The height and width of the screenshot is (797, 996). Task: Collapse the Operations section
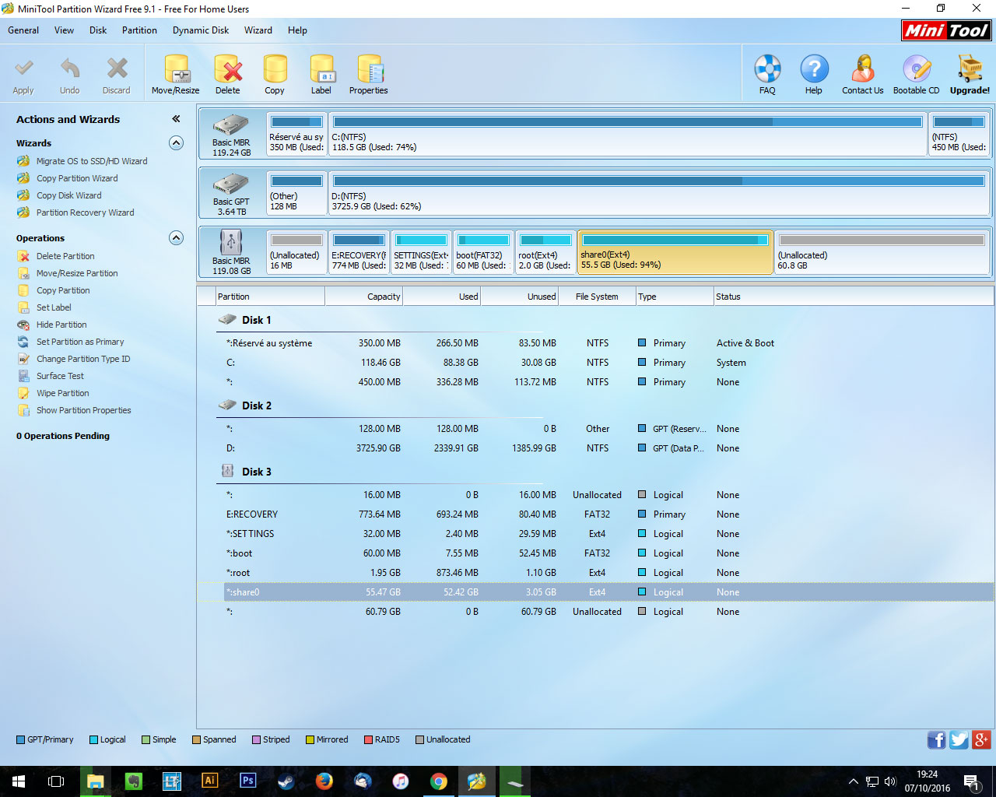coord(177,238)
